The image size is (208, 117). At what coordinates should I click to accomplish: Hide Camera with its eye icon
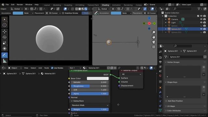201,19
